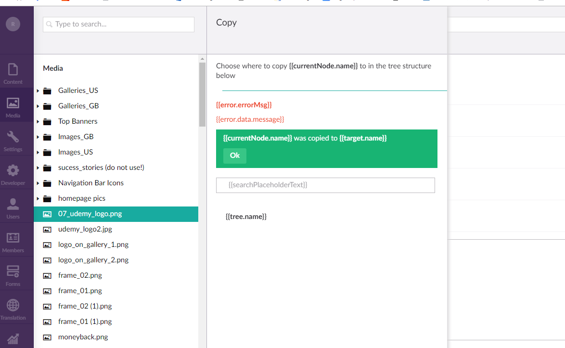This screenshot has width=565, height=348.
Task: Click the Ok button in green banner
Action: tap(234, 155)
